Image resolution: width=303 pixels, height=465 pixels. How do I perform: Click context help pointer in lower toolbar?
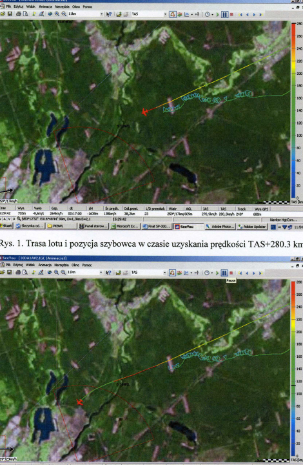[x=108, y=273]
